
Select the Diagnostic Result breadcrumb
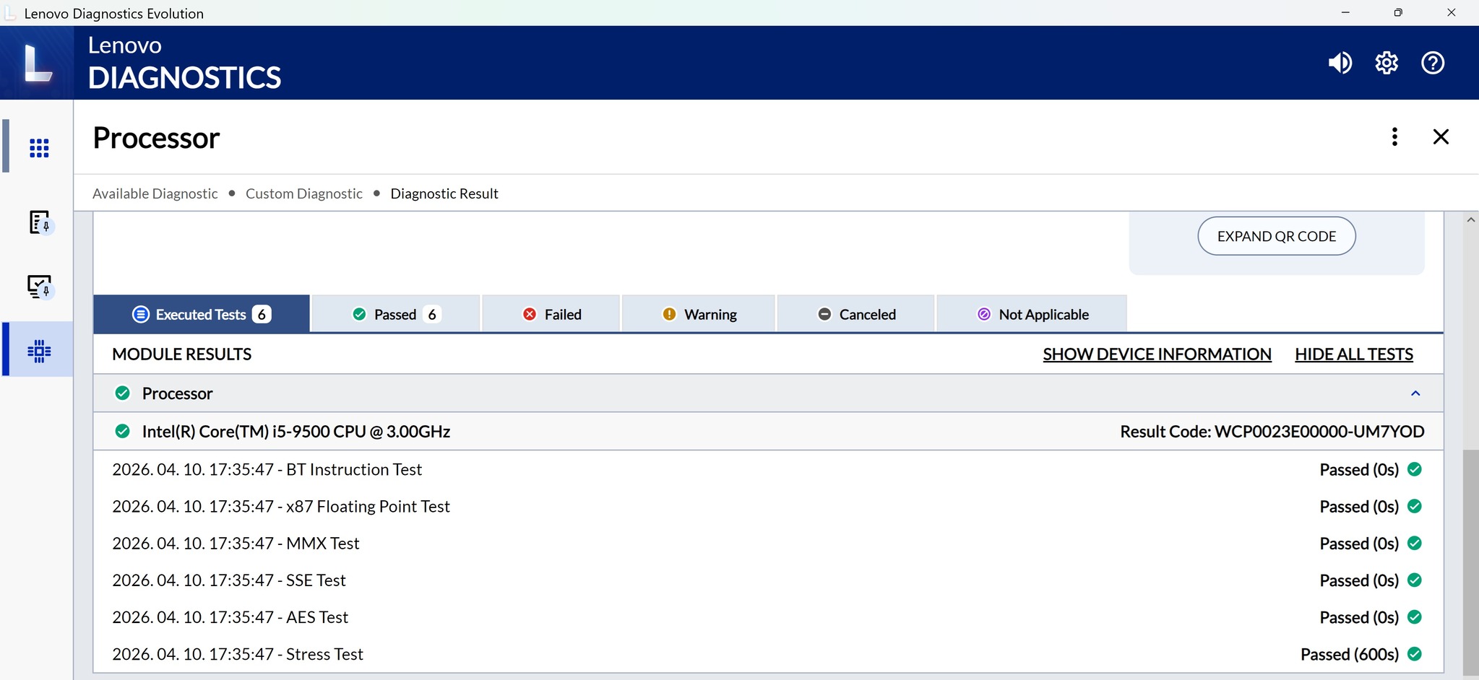pos(444,193)
